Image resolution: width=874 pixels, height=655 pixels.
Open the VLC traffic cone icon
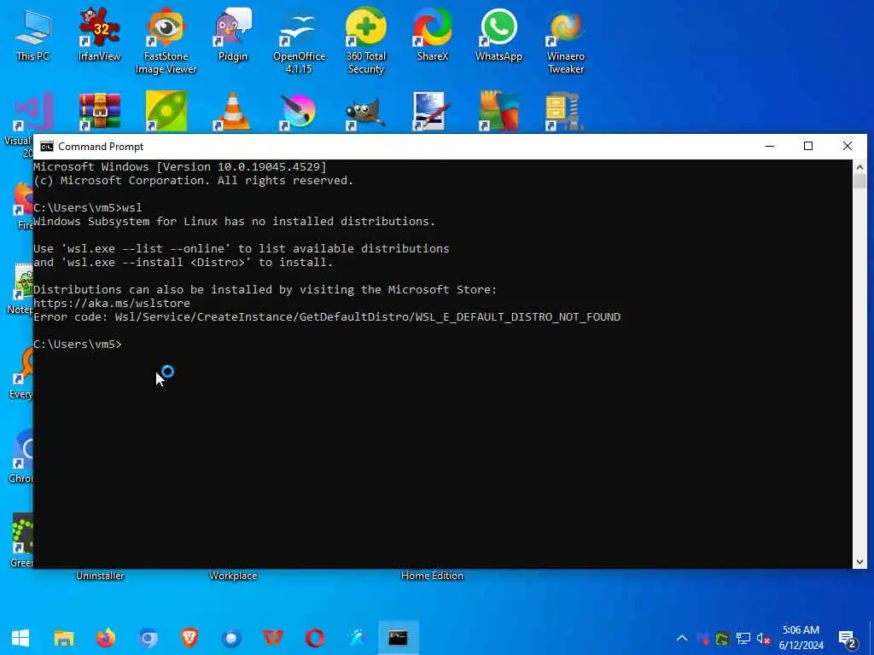click(232, 112)
